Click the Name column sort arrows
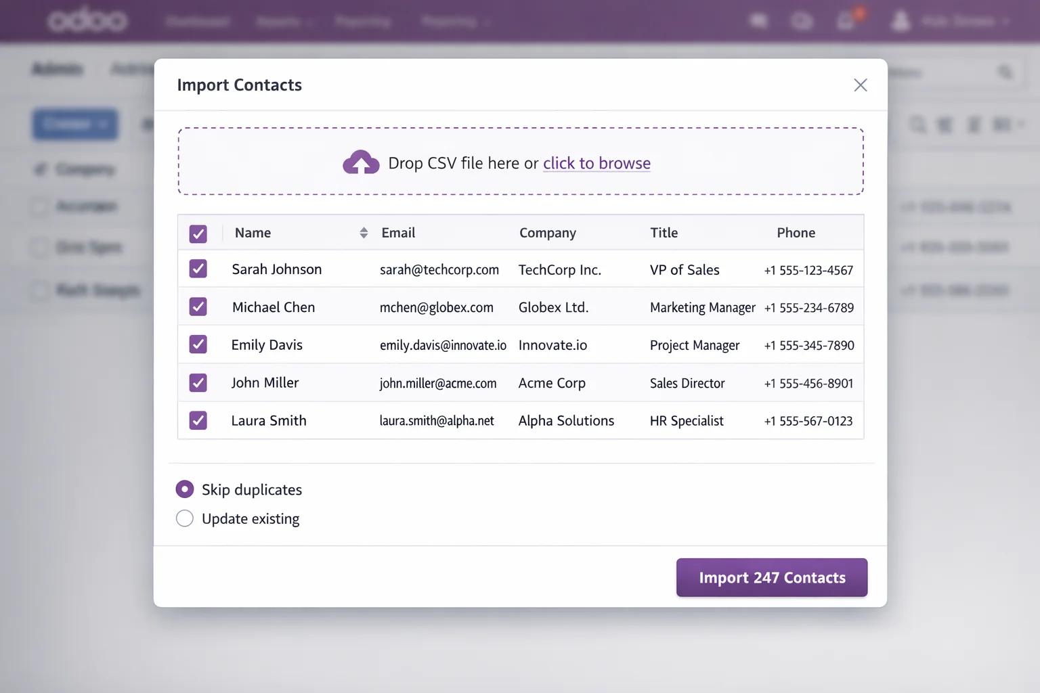 [364, 233]
